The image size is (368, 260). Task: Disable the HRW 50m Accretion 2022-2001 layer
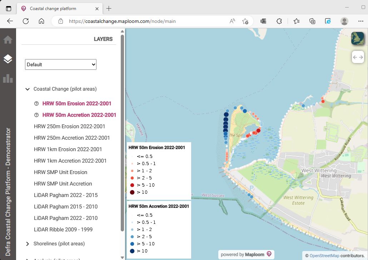tap(79, 115)
